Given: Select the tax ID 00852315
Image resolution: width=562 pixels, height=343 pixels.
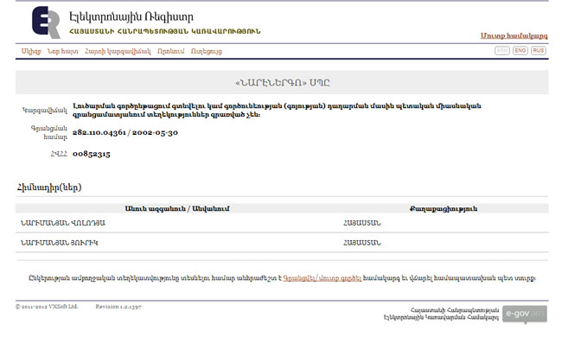Looking at the screenshot, I should [x=92, y=154].
